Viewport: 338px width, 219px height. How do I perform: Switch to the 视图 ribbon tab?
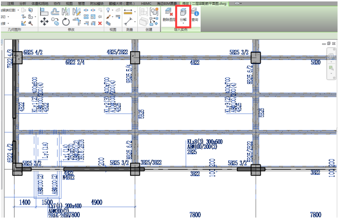69,3
